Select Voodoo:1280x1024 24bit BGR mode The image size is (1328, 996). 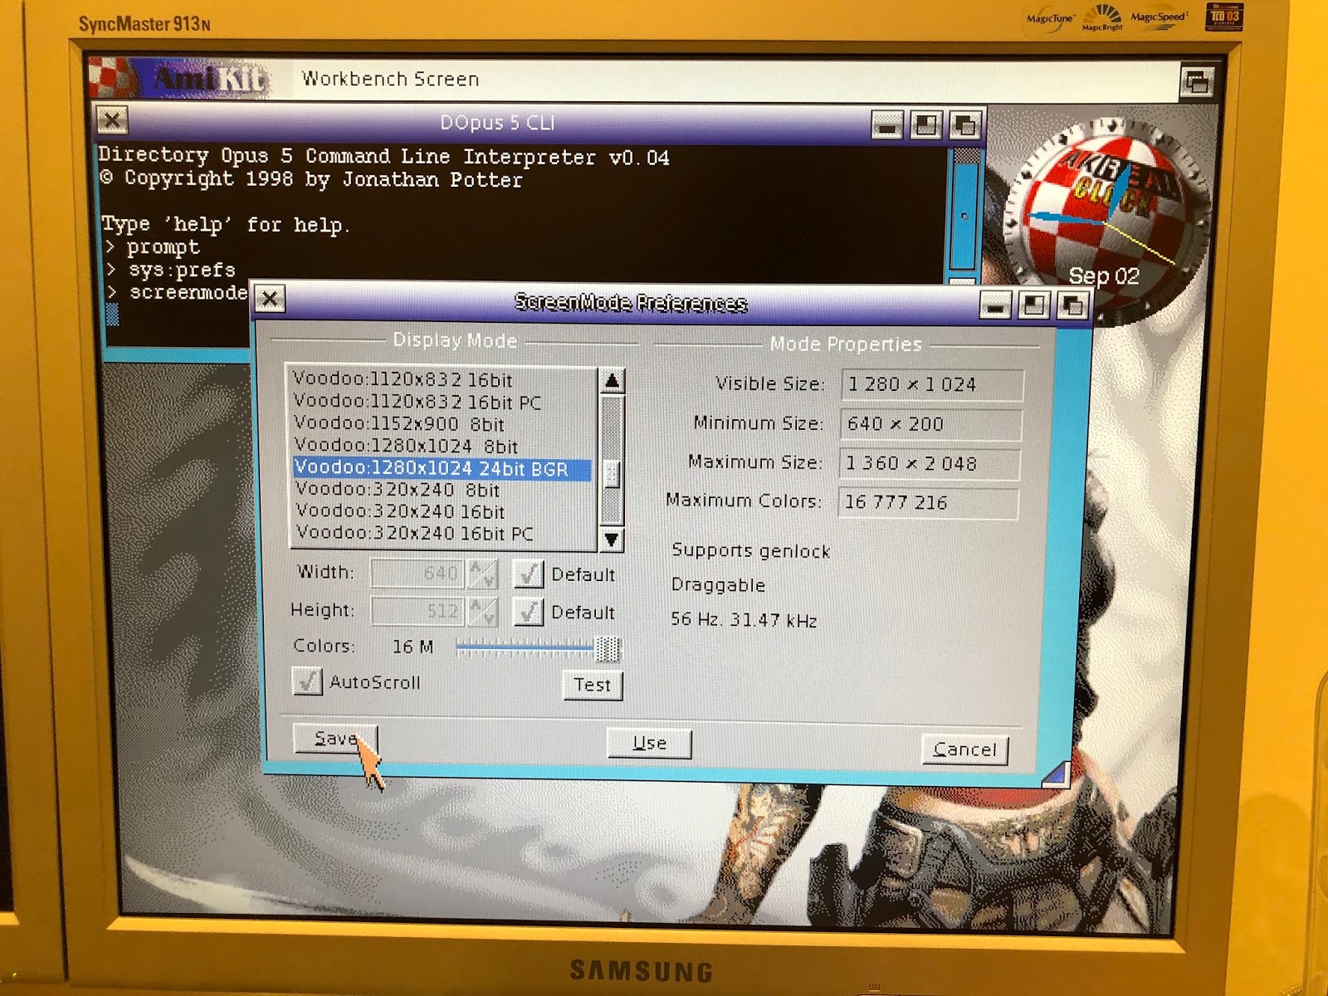443,468
